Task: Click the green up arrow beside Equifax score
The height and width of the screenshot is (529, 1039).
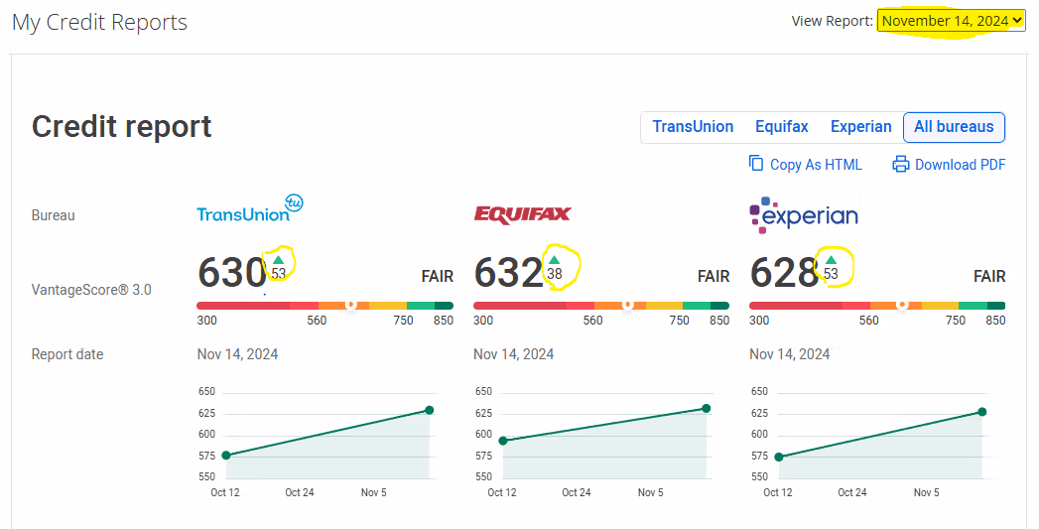Action: point(555,259)
